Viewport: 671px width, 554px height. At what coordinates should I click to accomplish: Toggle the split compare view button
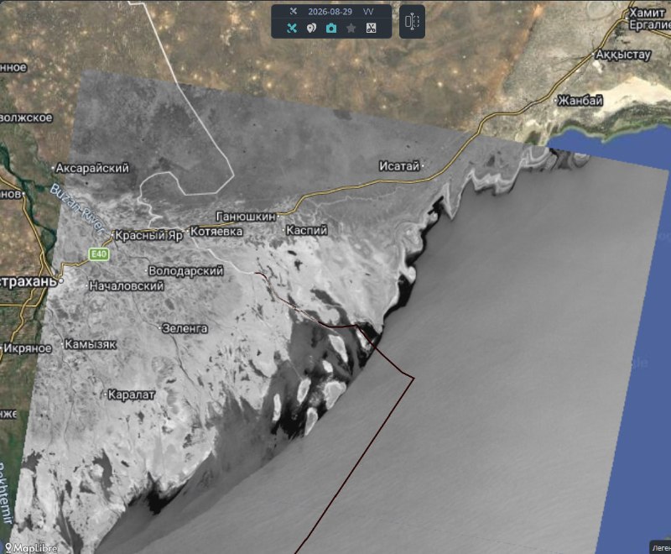pyautogui.click(x=412, y=22)
